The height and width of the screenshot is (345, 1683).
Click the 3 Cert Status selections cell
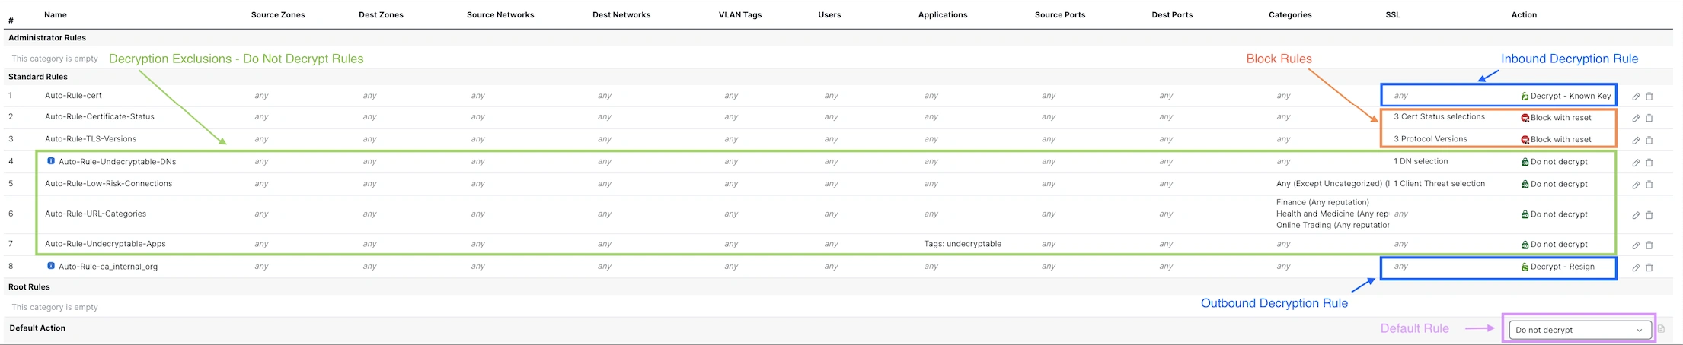coord(1439,116)
